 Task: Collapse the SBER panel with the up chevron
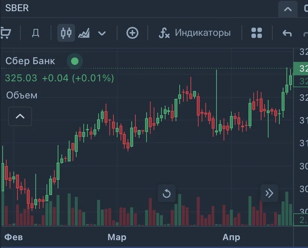[288, 9]
